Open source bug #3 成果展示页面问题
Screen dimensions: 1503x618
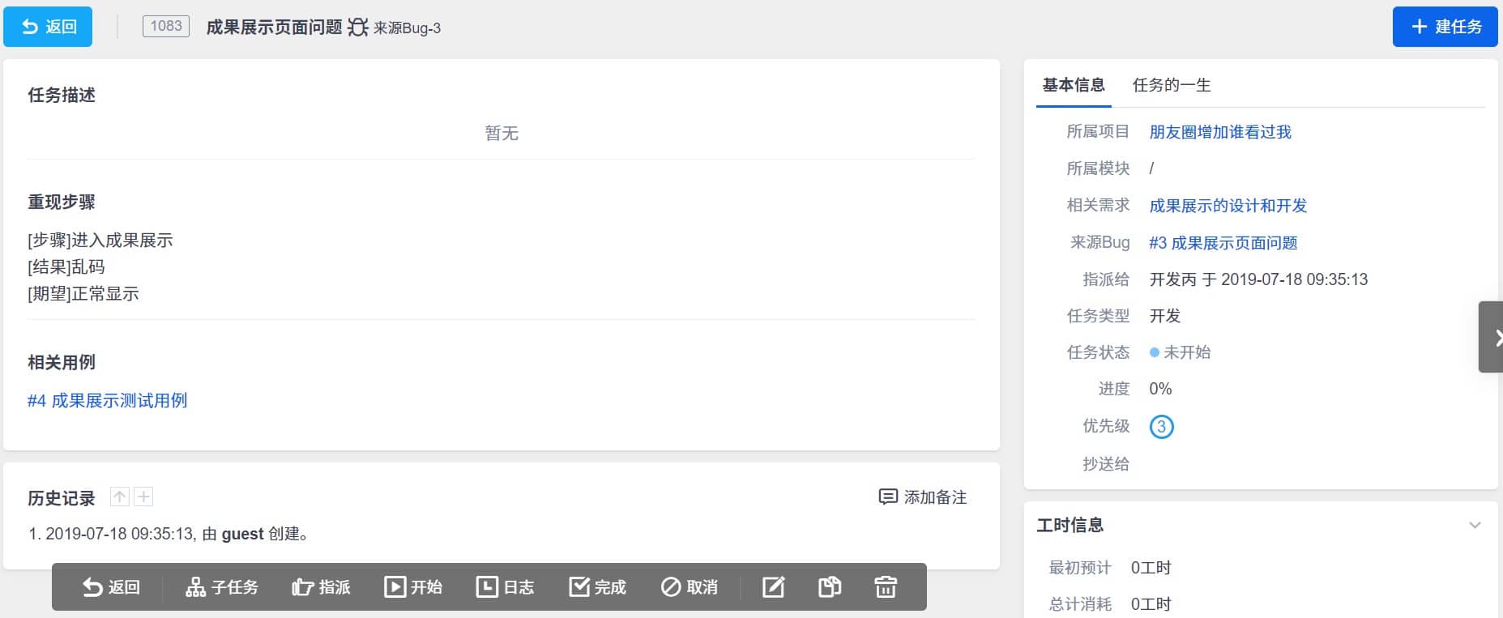tap(1223, 243)
